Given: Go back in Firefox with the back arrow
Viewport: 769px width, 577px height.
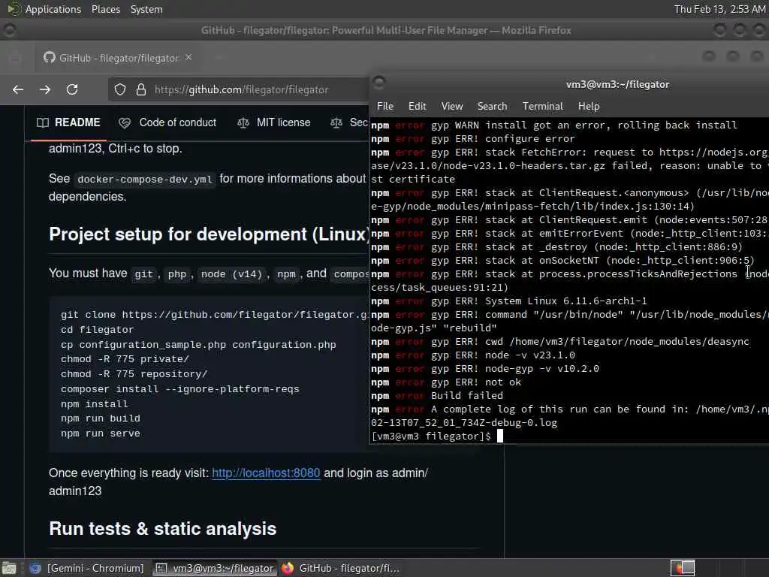Looking at the screenshot, I should (18, 89).
